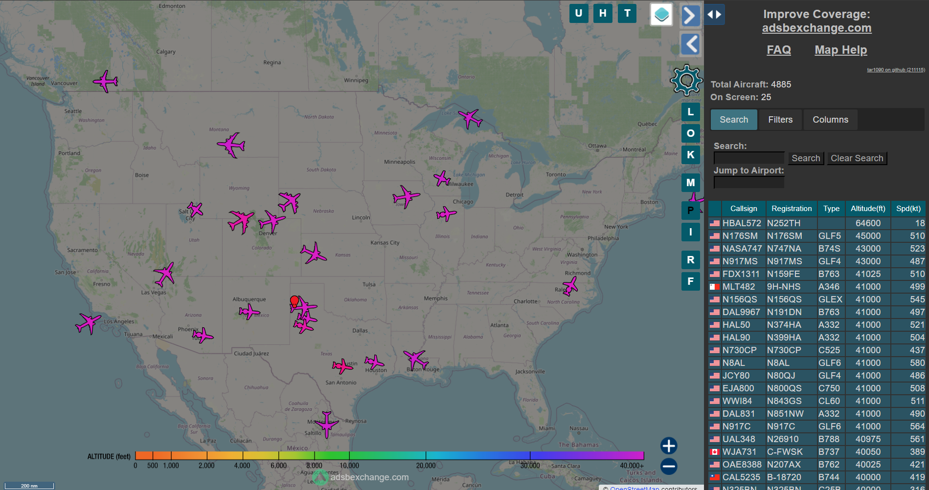Switch to the Filters tab
929x490 pixels.
[x=780, y=120]
